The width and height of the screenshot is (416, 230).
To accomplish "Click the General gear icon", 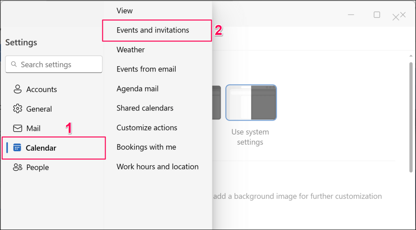I will (17, 109).
